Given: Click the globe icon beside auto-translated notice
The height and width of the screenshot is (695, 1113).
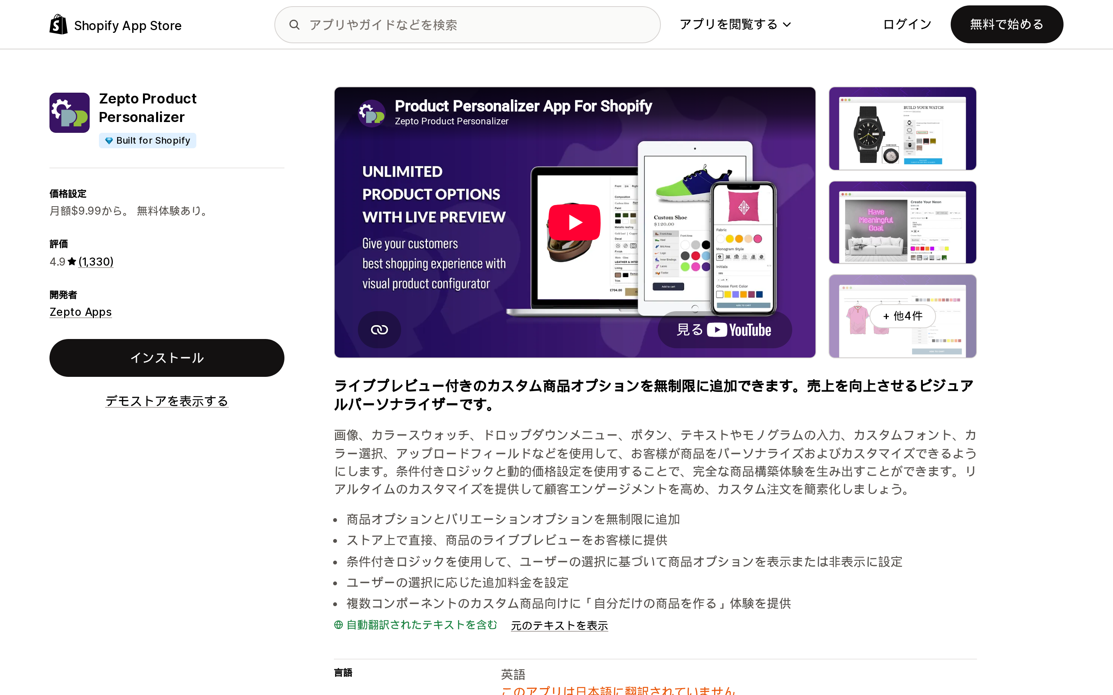Looking at the screenshot, I should pyautogui.click(x=339, y=625).
